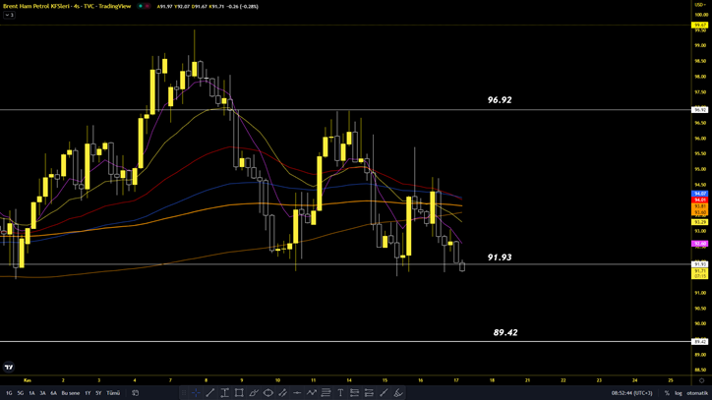This screenshot has height=400, width=712.
Task: Click the TradingView logo on chart
Action: [9, 368]
